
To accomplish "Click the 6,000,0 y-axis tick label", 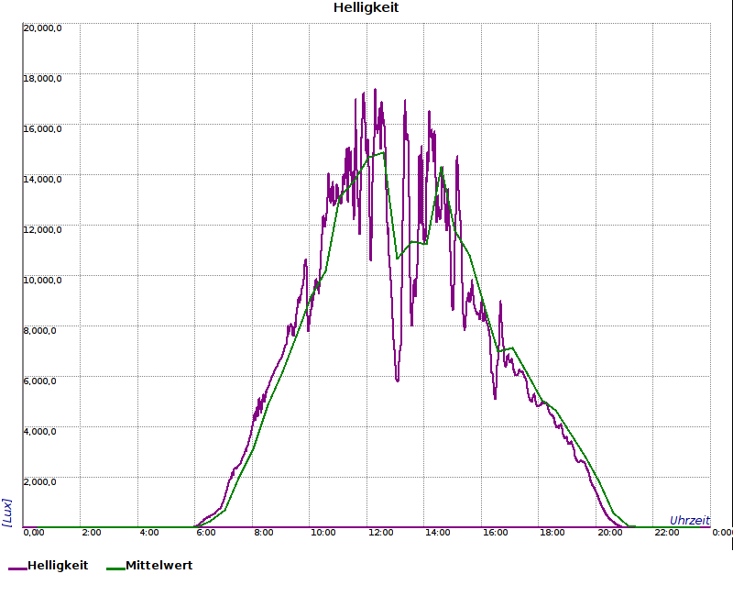I will click(39, 381).
